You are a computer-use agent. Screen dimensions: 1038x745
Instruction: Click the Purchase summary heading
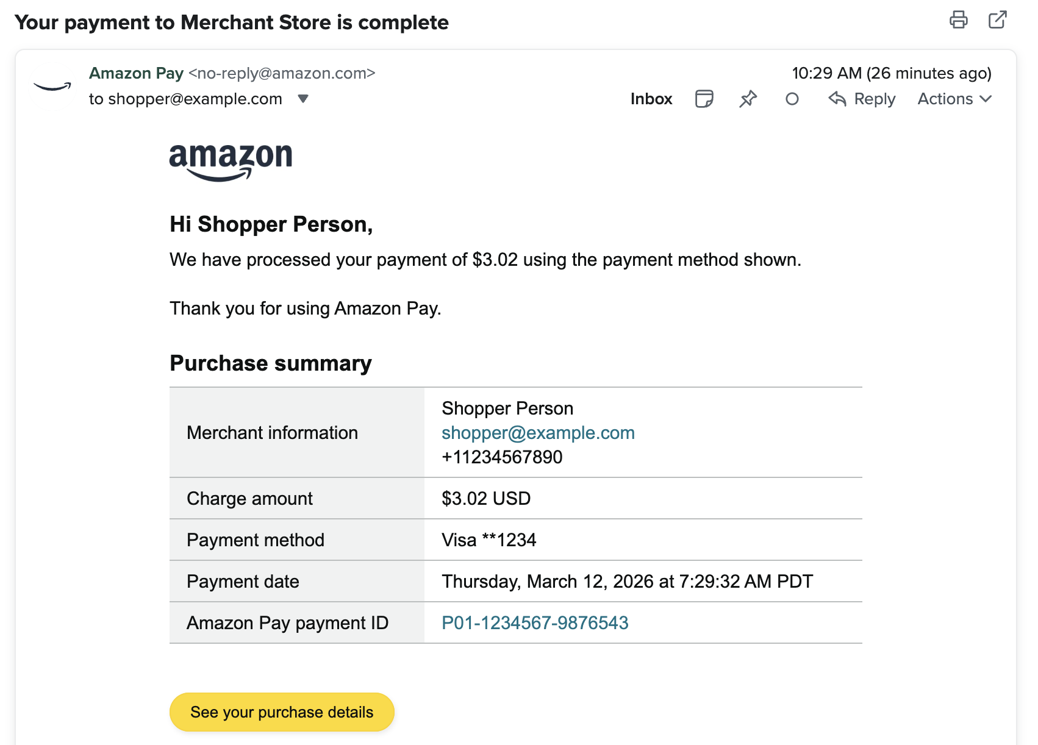pos(271,363)
